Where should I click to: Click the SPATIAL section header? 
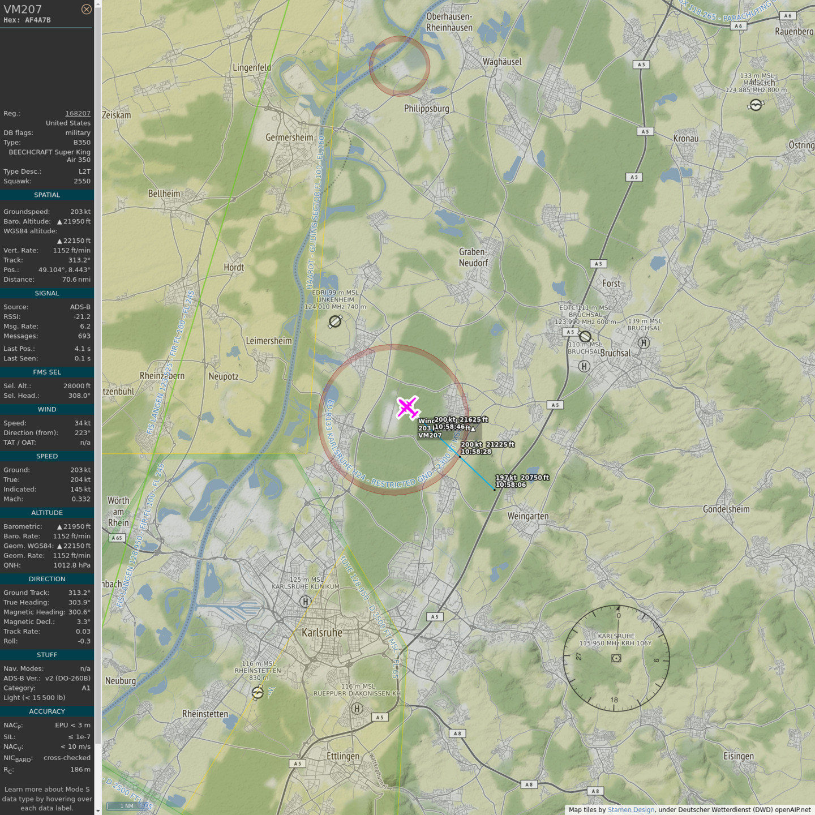(47, 195)
